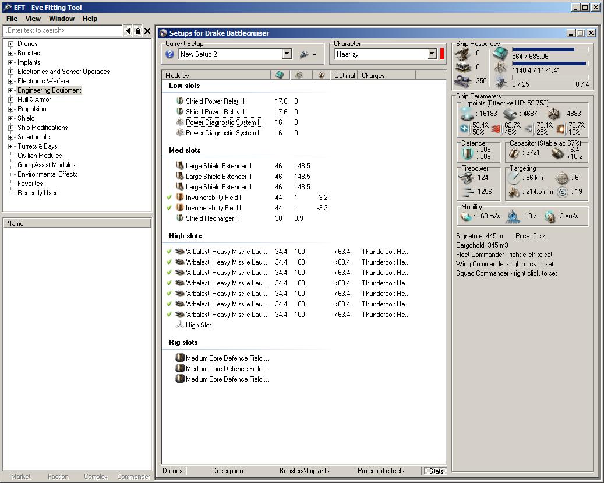The image size is (604, 483).
Task: Toggle the second Invulnerability Field II checkmark
Action: point(169,208)
